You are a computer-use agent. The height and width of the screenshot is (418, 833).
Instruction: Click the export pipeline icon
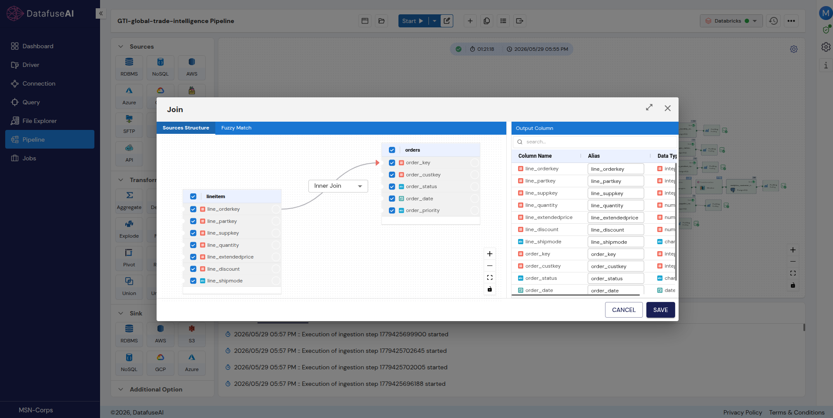click(x=520, y=21)
